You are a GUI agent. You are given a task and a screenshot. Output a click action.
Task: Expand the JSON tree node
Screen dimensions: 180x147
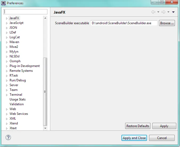[7, 28]
